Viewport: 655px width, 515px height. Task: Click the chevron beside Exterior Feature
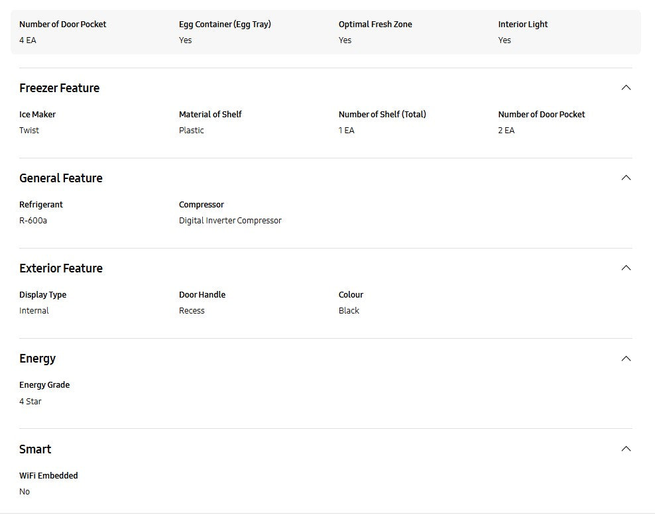(625, 268)
